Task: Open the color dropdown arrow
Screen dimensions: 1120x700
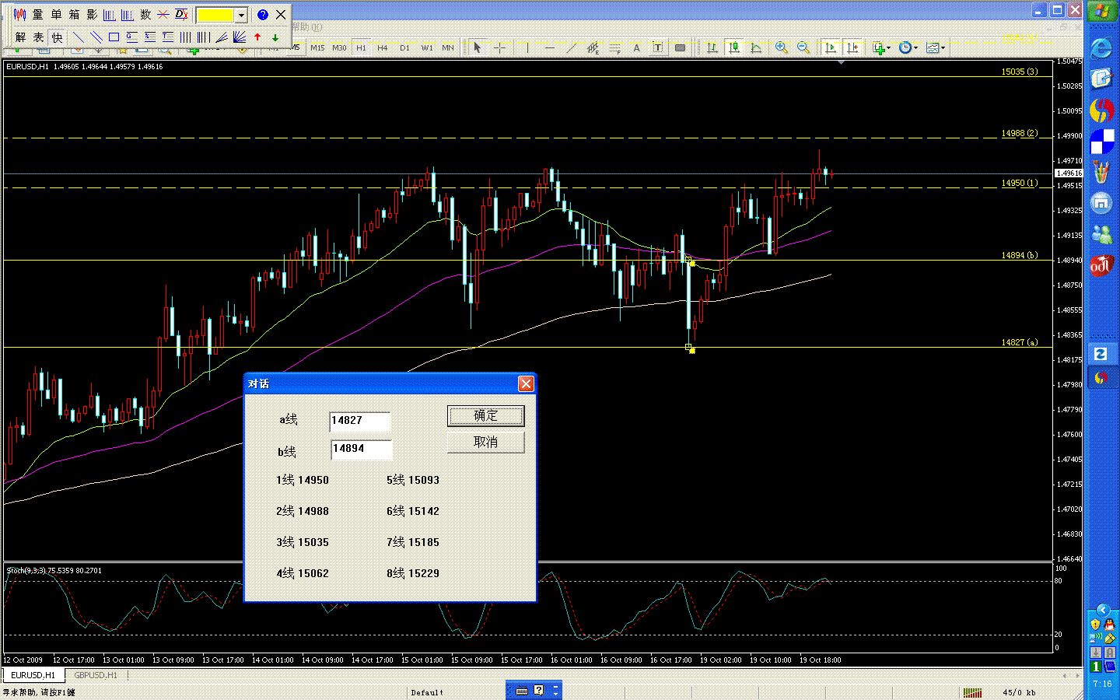Action: 242,16
